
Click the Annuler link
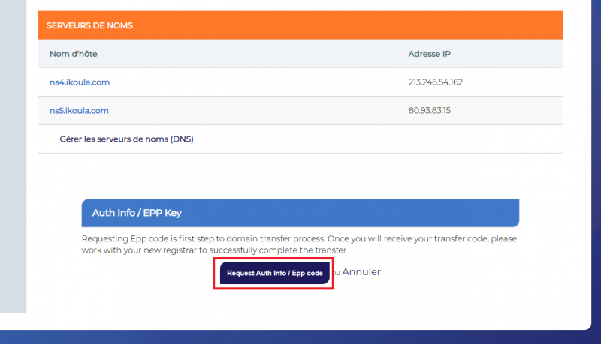[x=361, y=272]
